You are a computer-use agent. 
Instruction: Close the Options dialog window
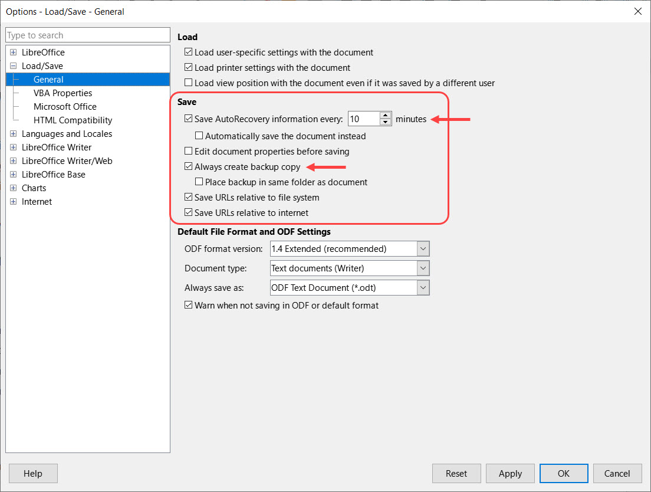point(638,11)
